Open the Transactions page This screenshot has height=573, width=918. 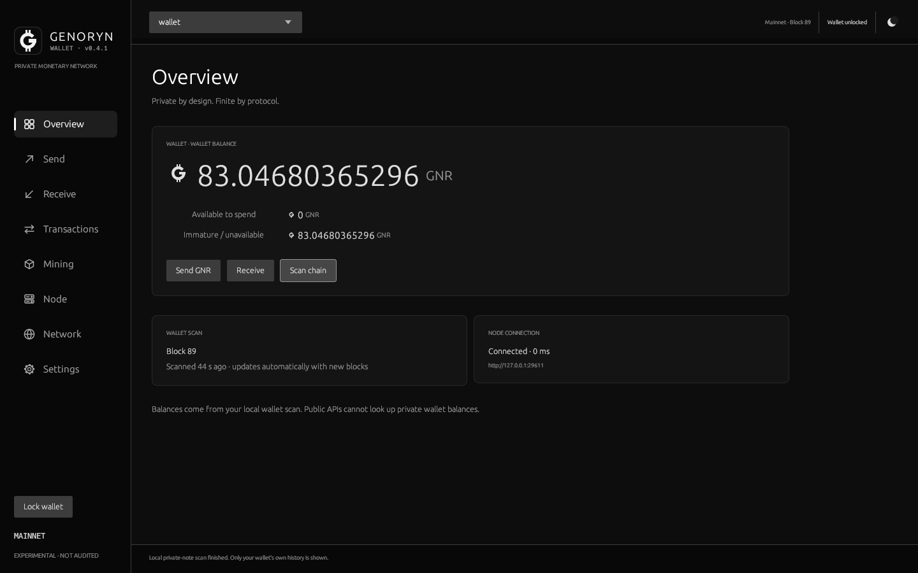pyautogui.click(x=66, y=229)
